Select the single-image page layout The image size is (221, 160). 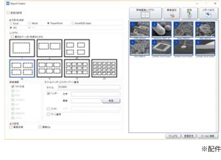coord(22,48)
